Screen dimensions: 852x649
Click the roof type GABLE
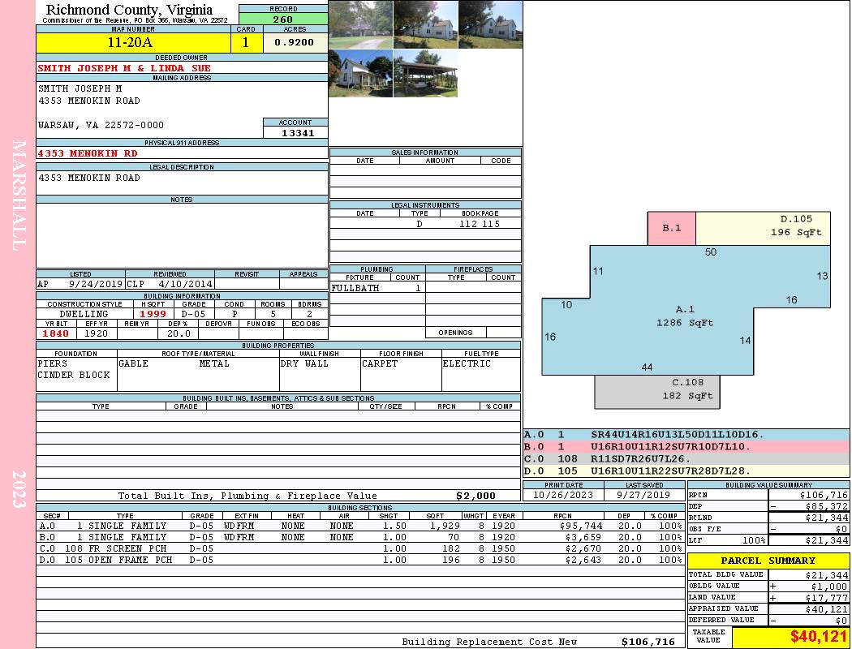[x=133, y=364]
